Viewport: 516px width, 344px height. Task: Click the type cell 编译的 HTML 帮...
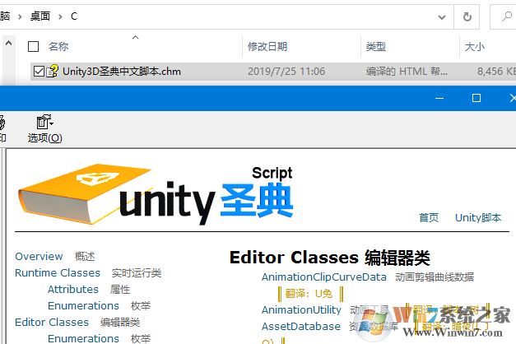pos(407,71)
